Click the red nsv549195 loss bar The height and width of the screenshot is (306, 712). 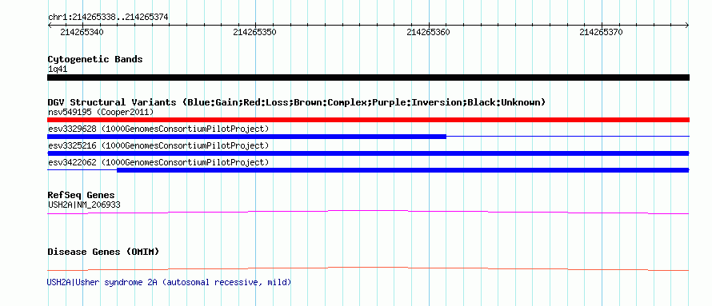tap(368, 120)
